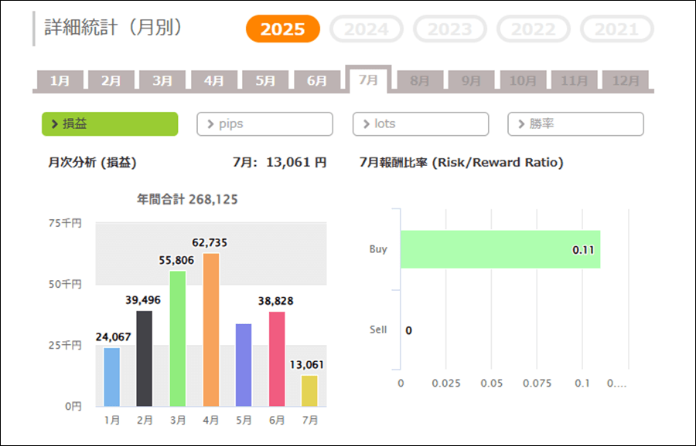Screen dimensions: 696x446
Task: Click the 7月: 13,061 円 summary text
Action: click(280, 163)
